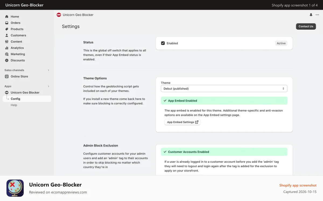This screenshot has width=323, height=201.
Task: Click the Unicorn Geo Blocker header title text
Action: (78, 15)
